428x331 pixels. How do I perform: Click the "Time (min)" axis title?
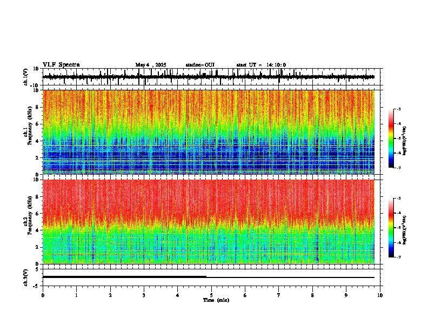[216, 300]
